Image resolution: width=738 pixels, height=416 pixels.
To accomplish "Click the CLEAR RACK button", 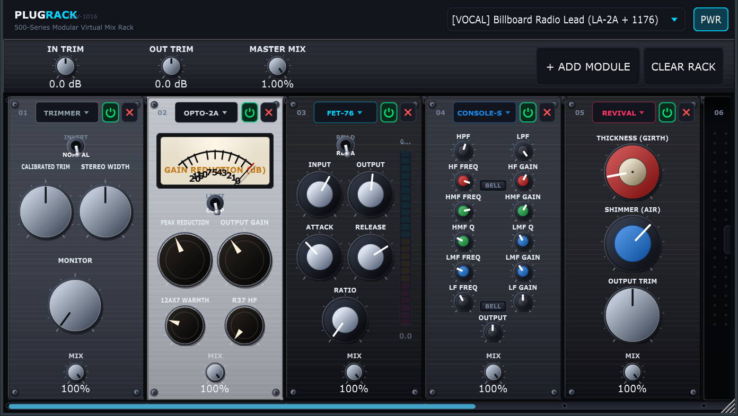I will coord(683,67).
